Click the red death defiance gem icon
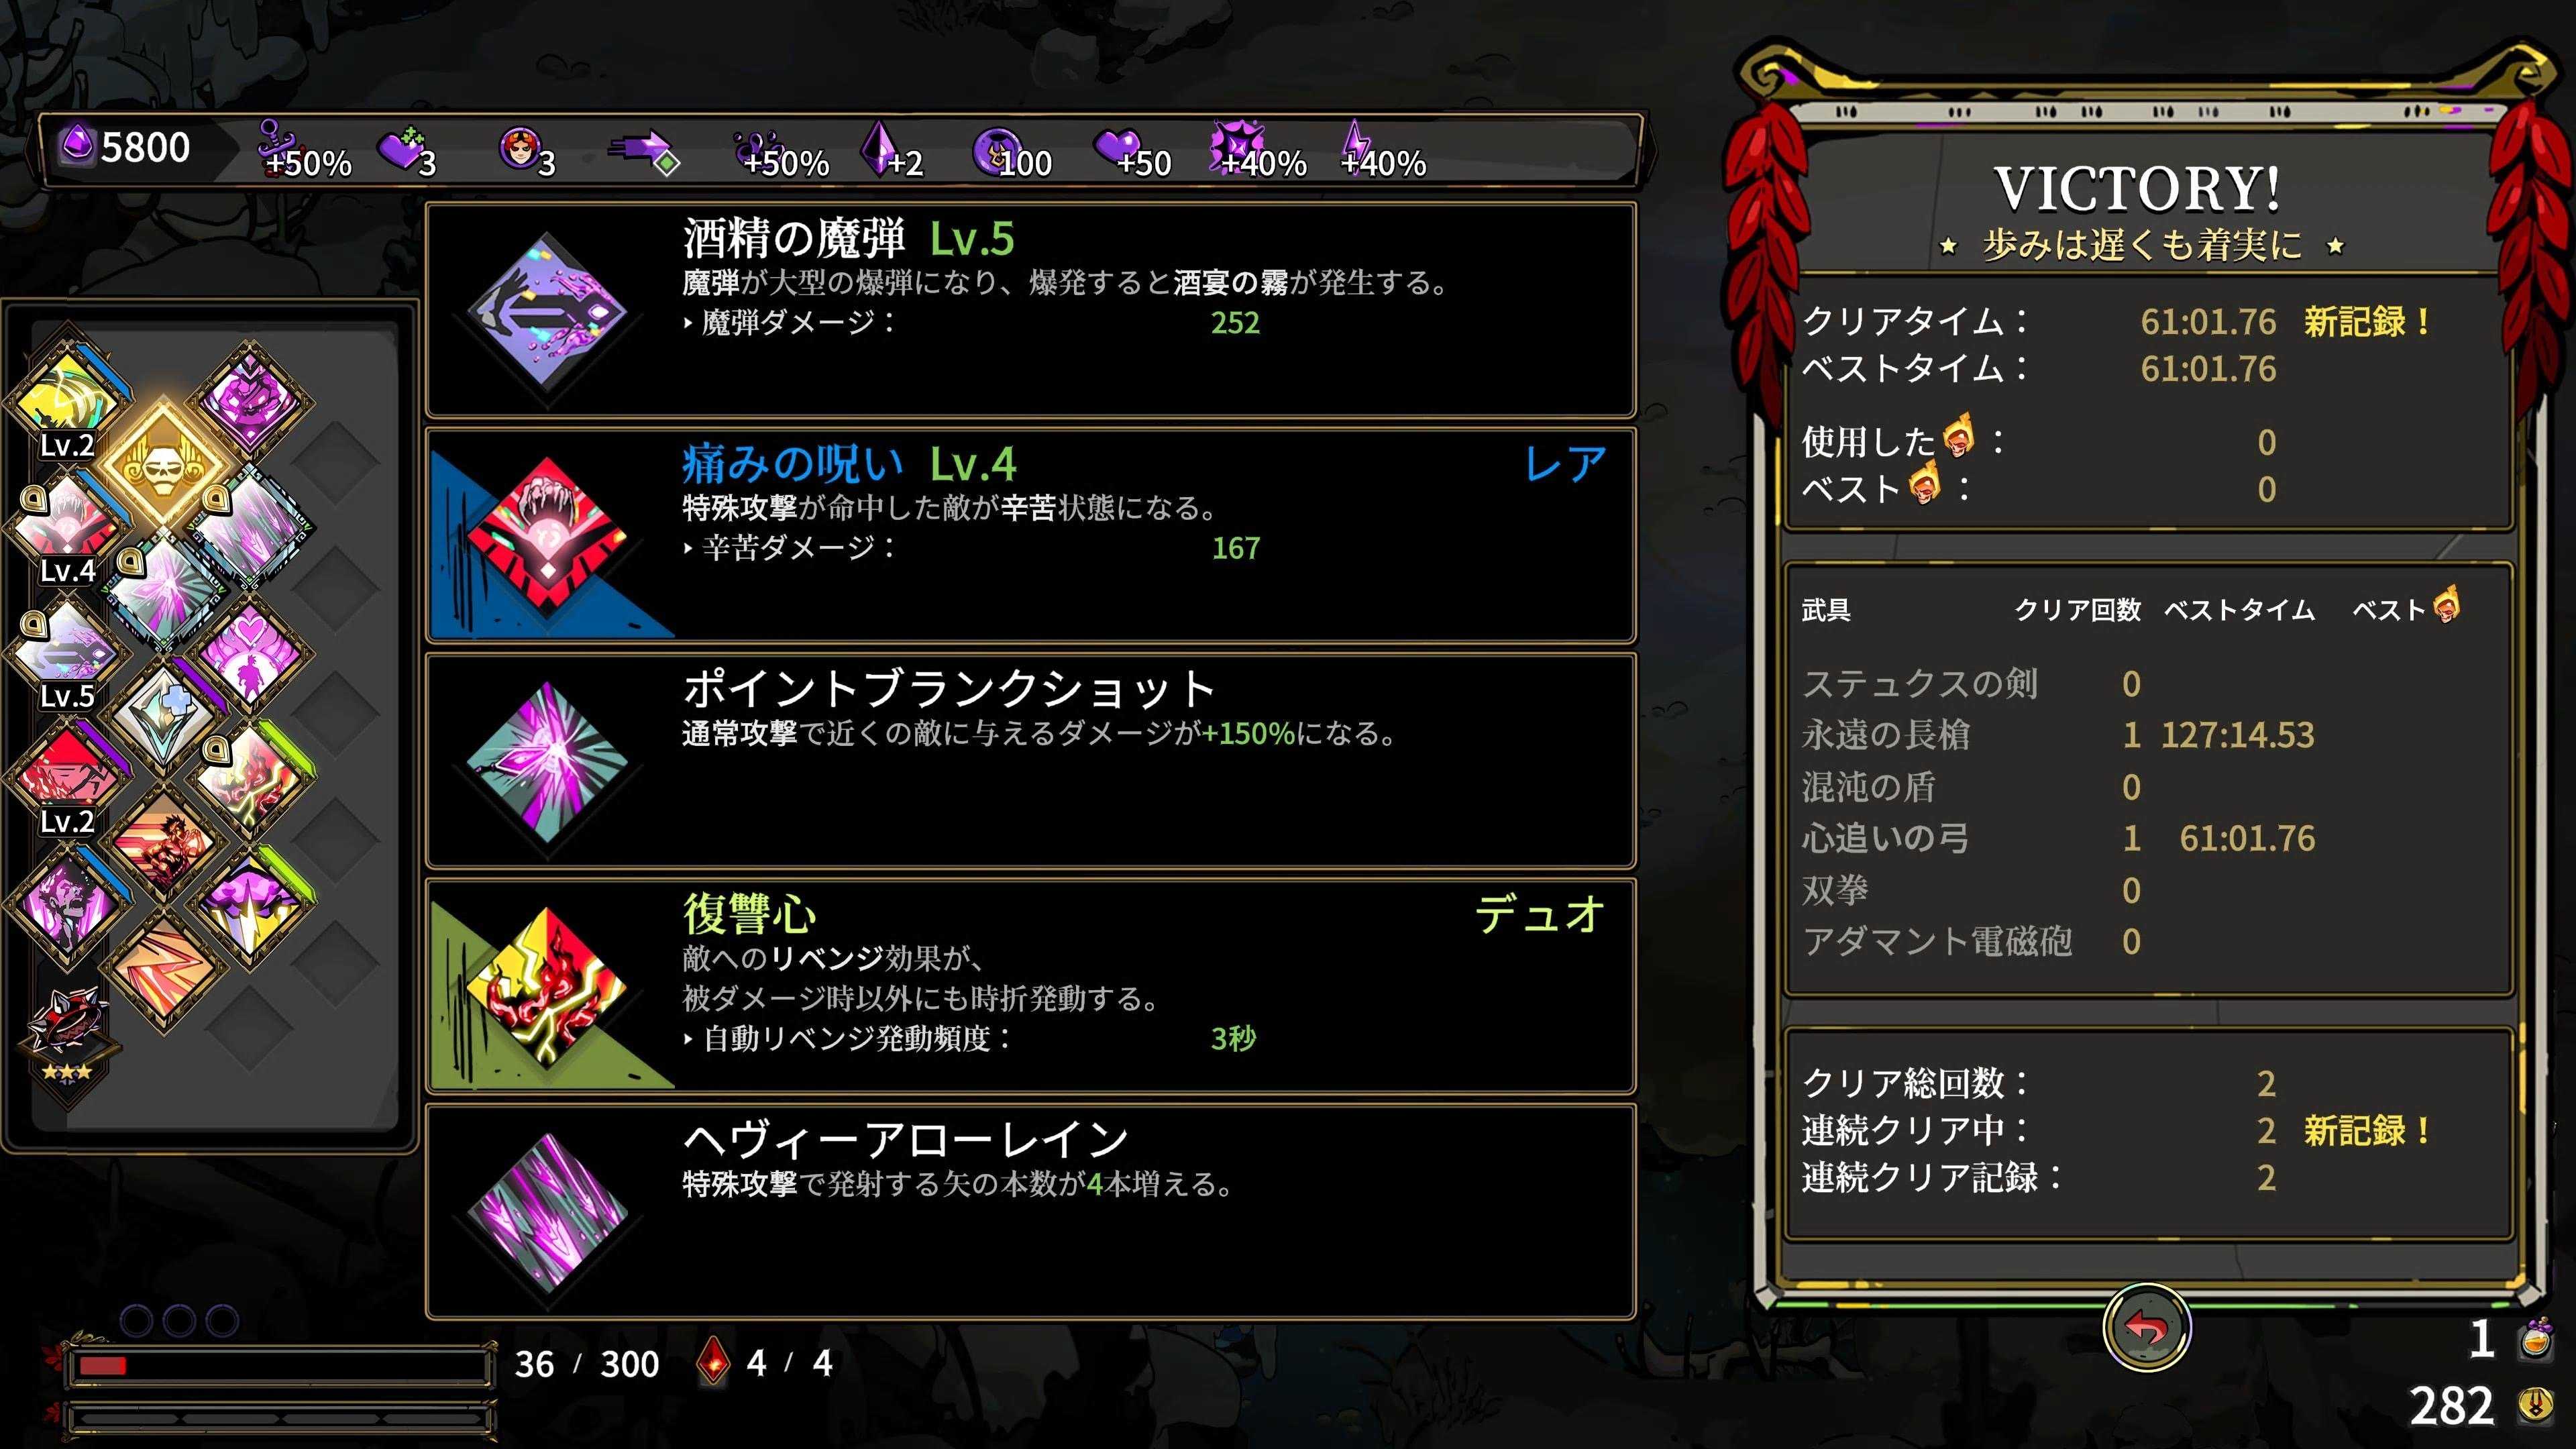This screenshot has width=2576, height=1449. 713,1361
